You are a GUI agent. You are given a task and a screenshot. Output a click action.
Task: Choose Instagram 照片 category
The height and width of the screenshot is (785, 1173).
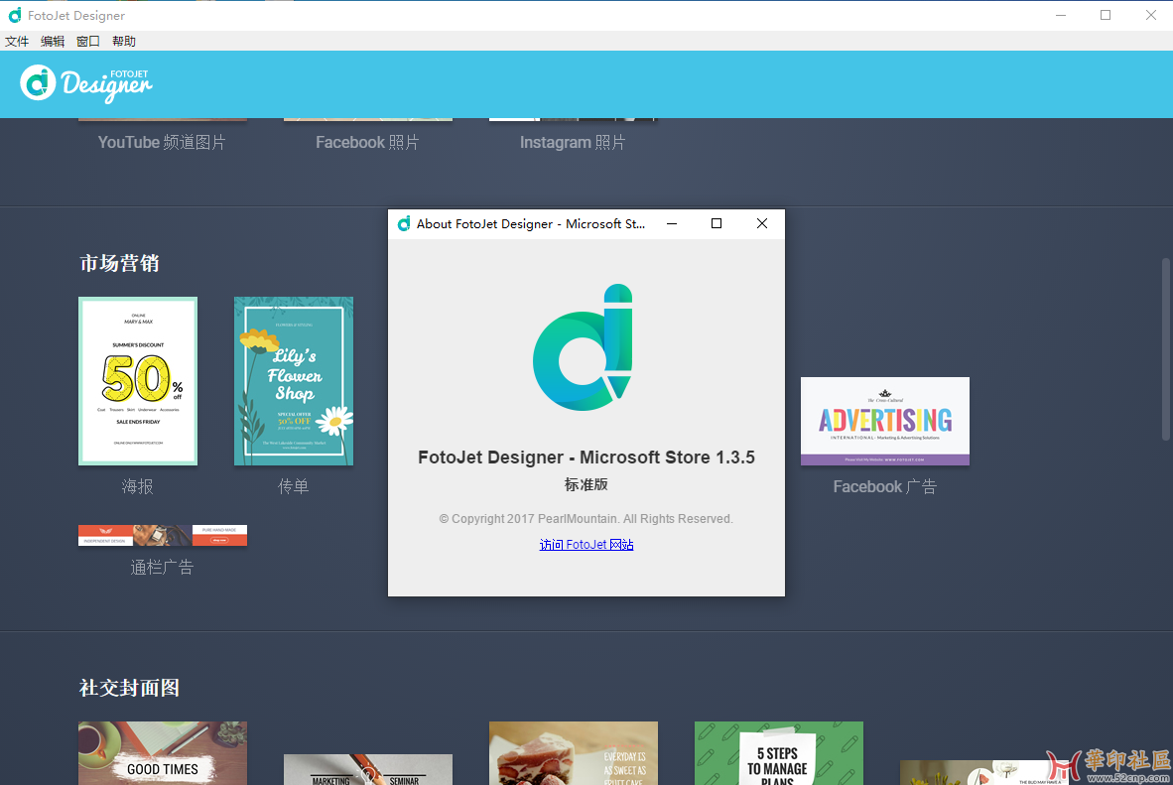pyautogui.click(x=573, y=142)
